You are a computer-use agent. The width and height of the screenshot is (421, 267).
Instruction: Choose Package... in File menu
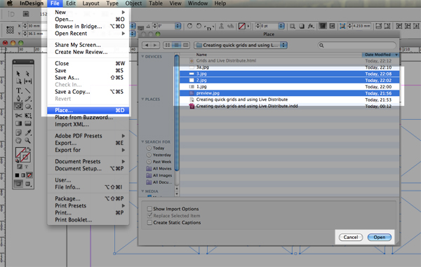(88, 198)
